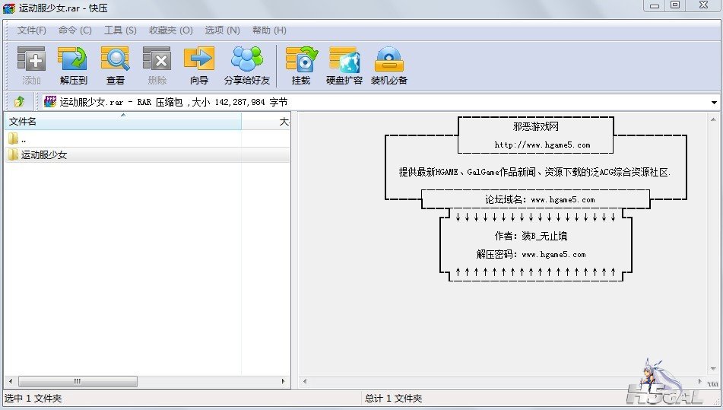
Task: Click comment panel scrollbar up arrow
Action: point(714,120)
